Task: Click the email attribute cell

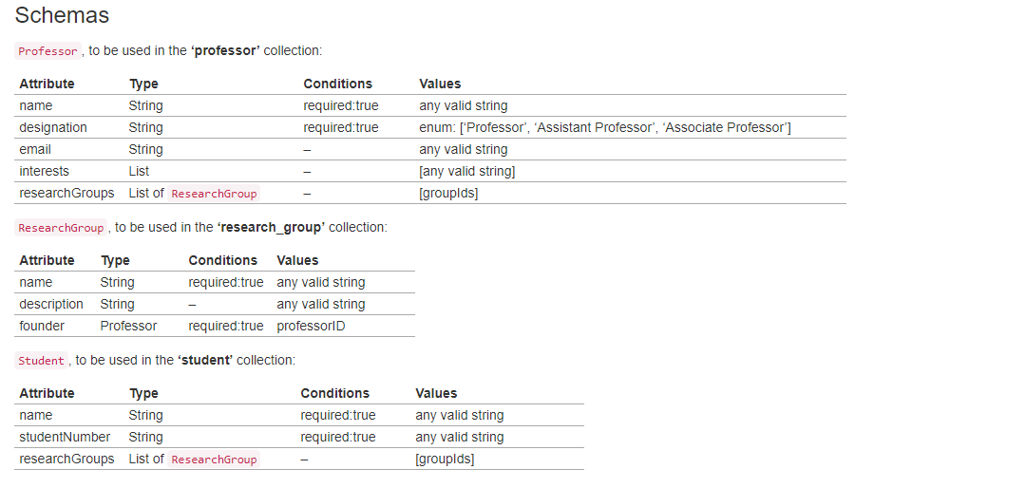Action: pyautogui.click(x=35, y=149)
